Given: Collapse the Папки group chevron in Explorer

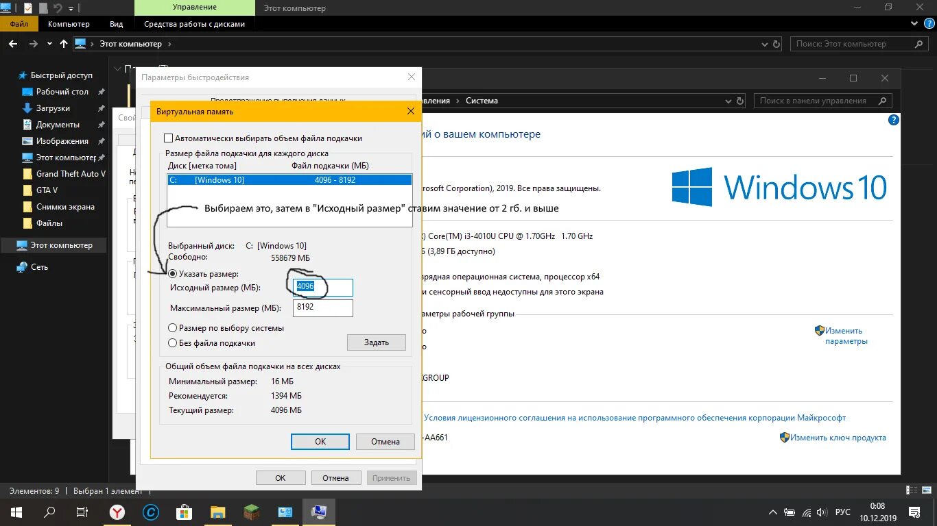Looking at the screenshot, I should click(118, 68).
